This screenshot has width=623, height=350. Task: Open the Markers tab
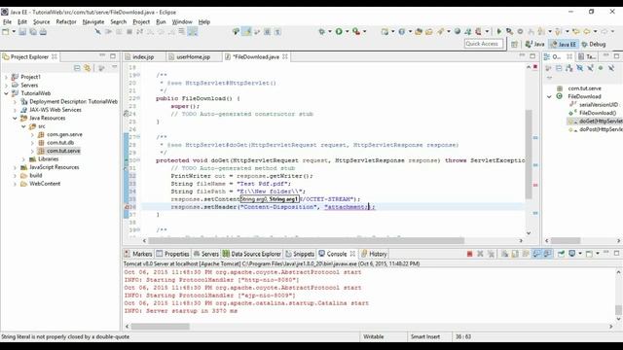138,254
